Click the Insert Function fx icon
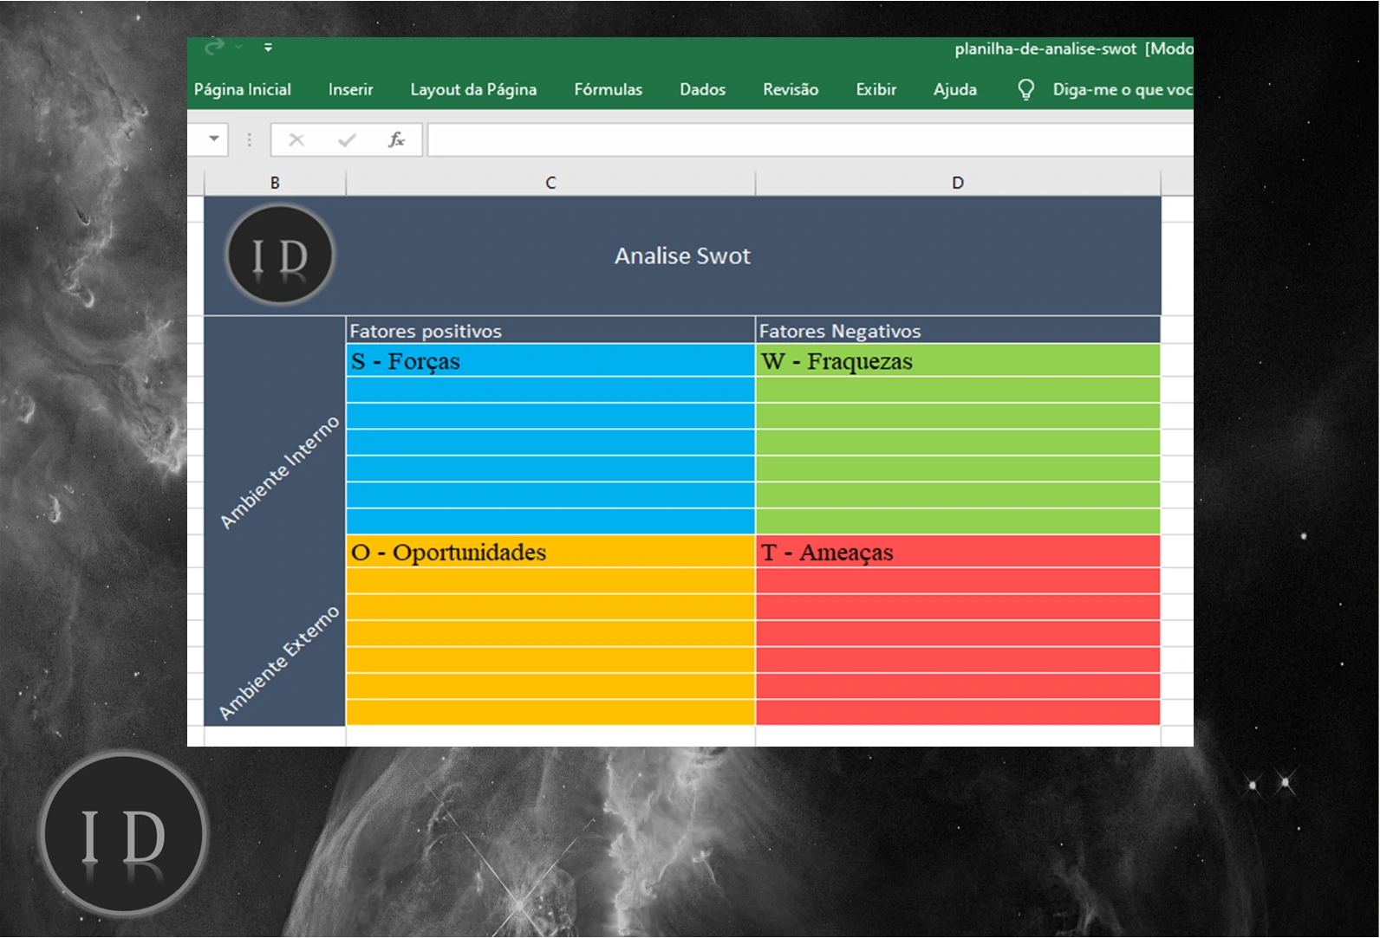This screenshot has width=1380, height=938. (x=396, y=139)
